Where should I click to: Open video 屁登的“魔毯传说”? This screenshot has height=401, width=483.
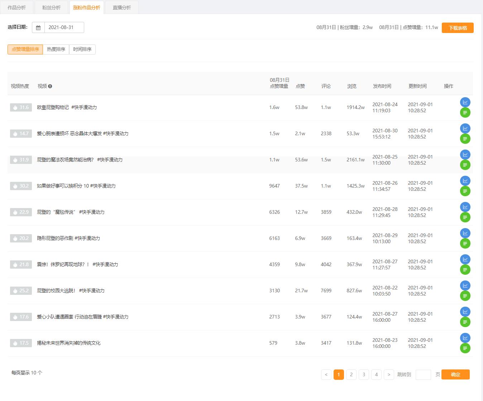[71, 212]
